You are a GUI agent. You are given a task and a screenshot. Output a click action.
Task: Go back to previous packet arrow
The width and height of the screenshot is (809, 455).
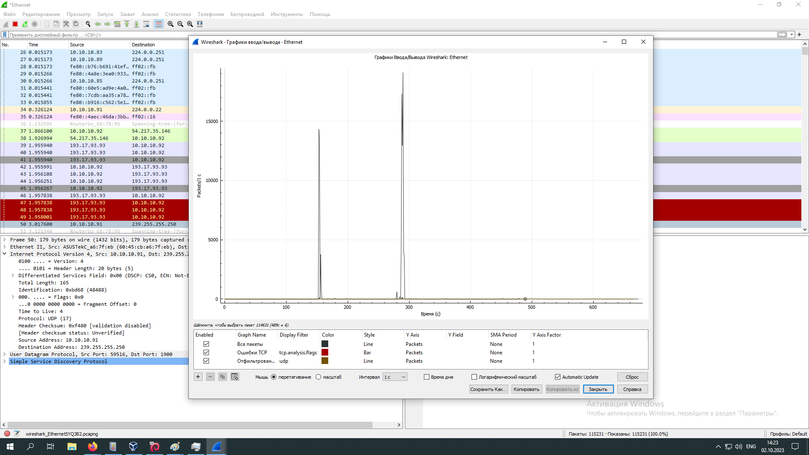coord(98,24)
